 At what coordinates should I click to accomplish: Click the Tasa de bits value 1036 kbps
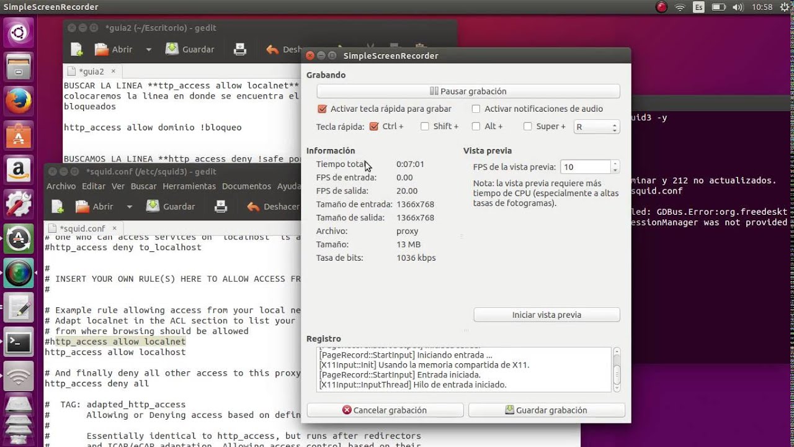coord(416,258)
